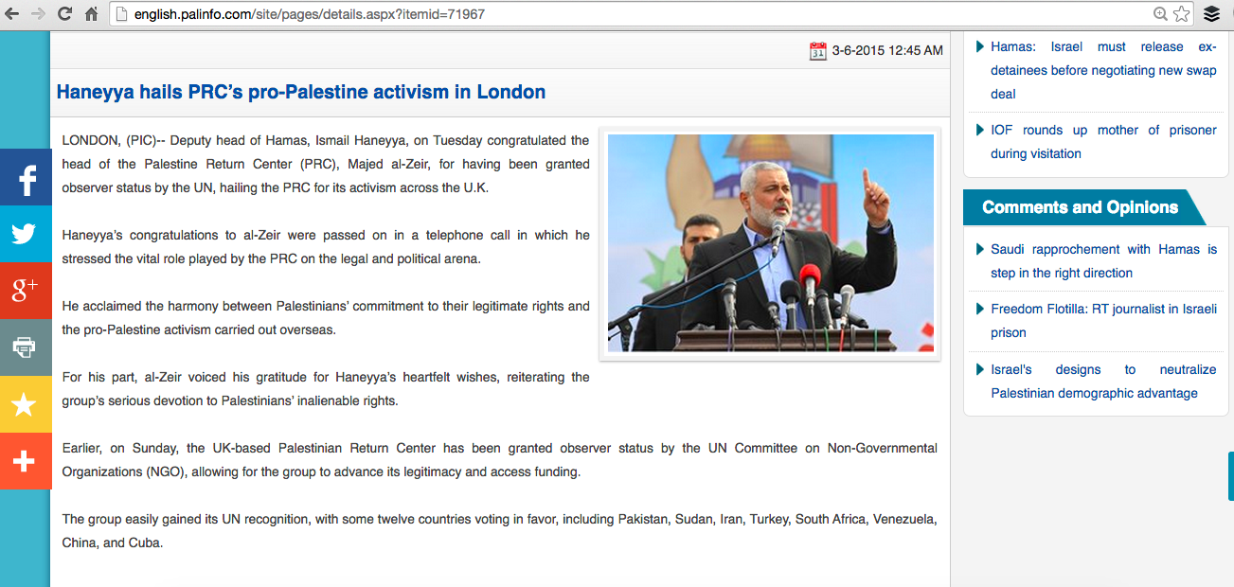Go to browser home page
This screenshot has height=587, width=1234.
(91, 14)
